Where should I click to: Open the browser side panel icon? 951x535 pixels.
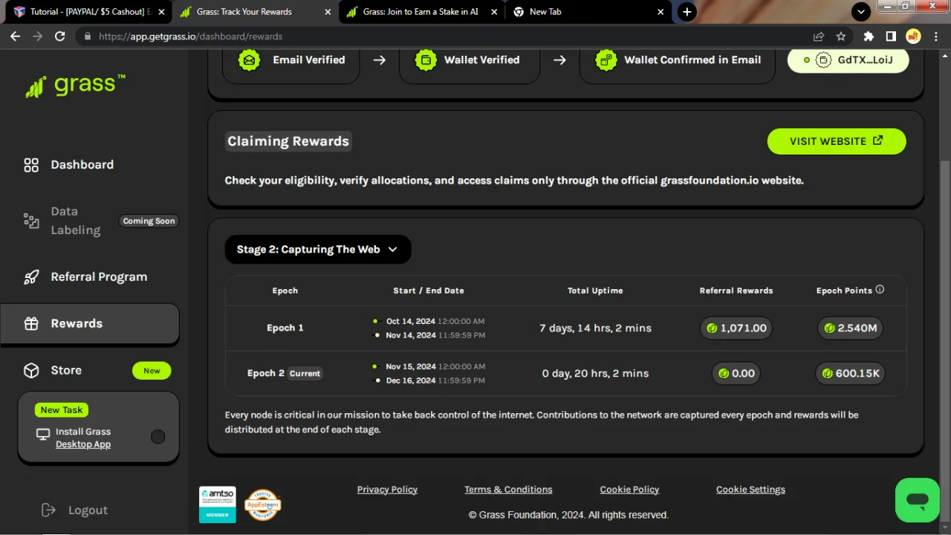(891, 36)
